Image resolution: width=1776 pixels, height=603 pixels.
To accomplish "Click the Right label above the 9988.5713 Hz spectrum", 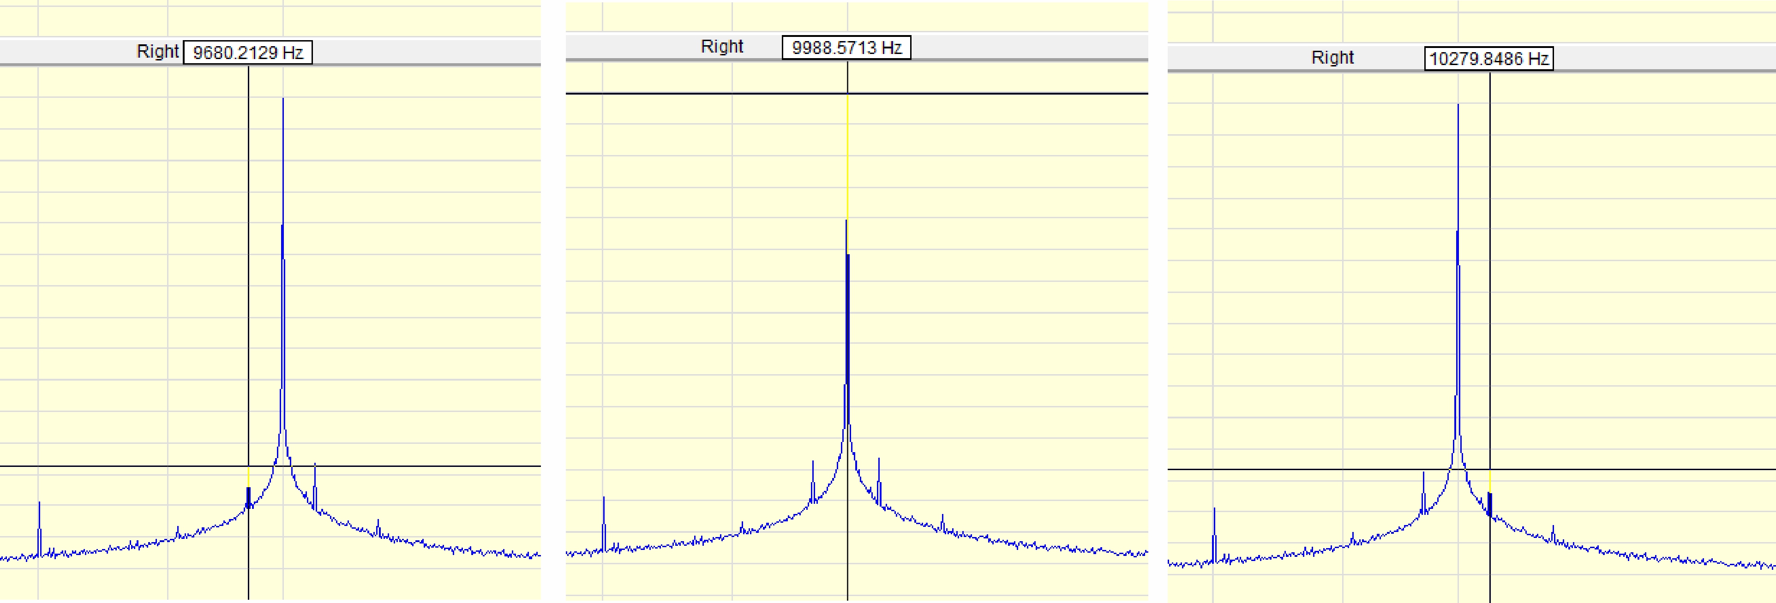I will pos(722,46).
